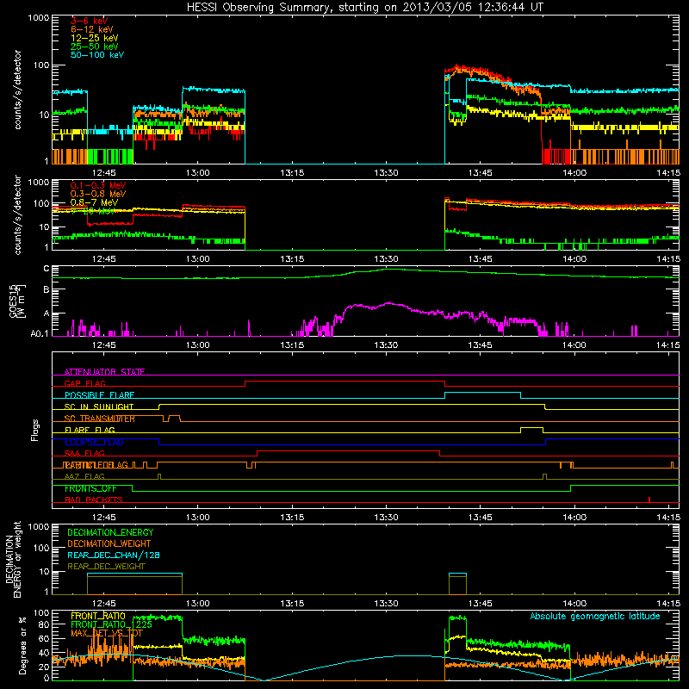689x689 pixels.
Task: Select the BAD_PACKETS flag label
Action: 94,500
